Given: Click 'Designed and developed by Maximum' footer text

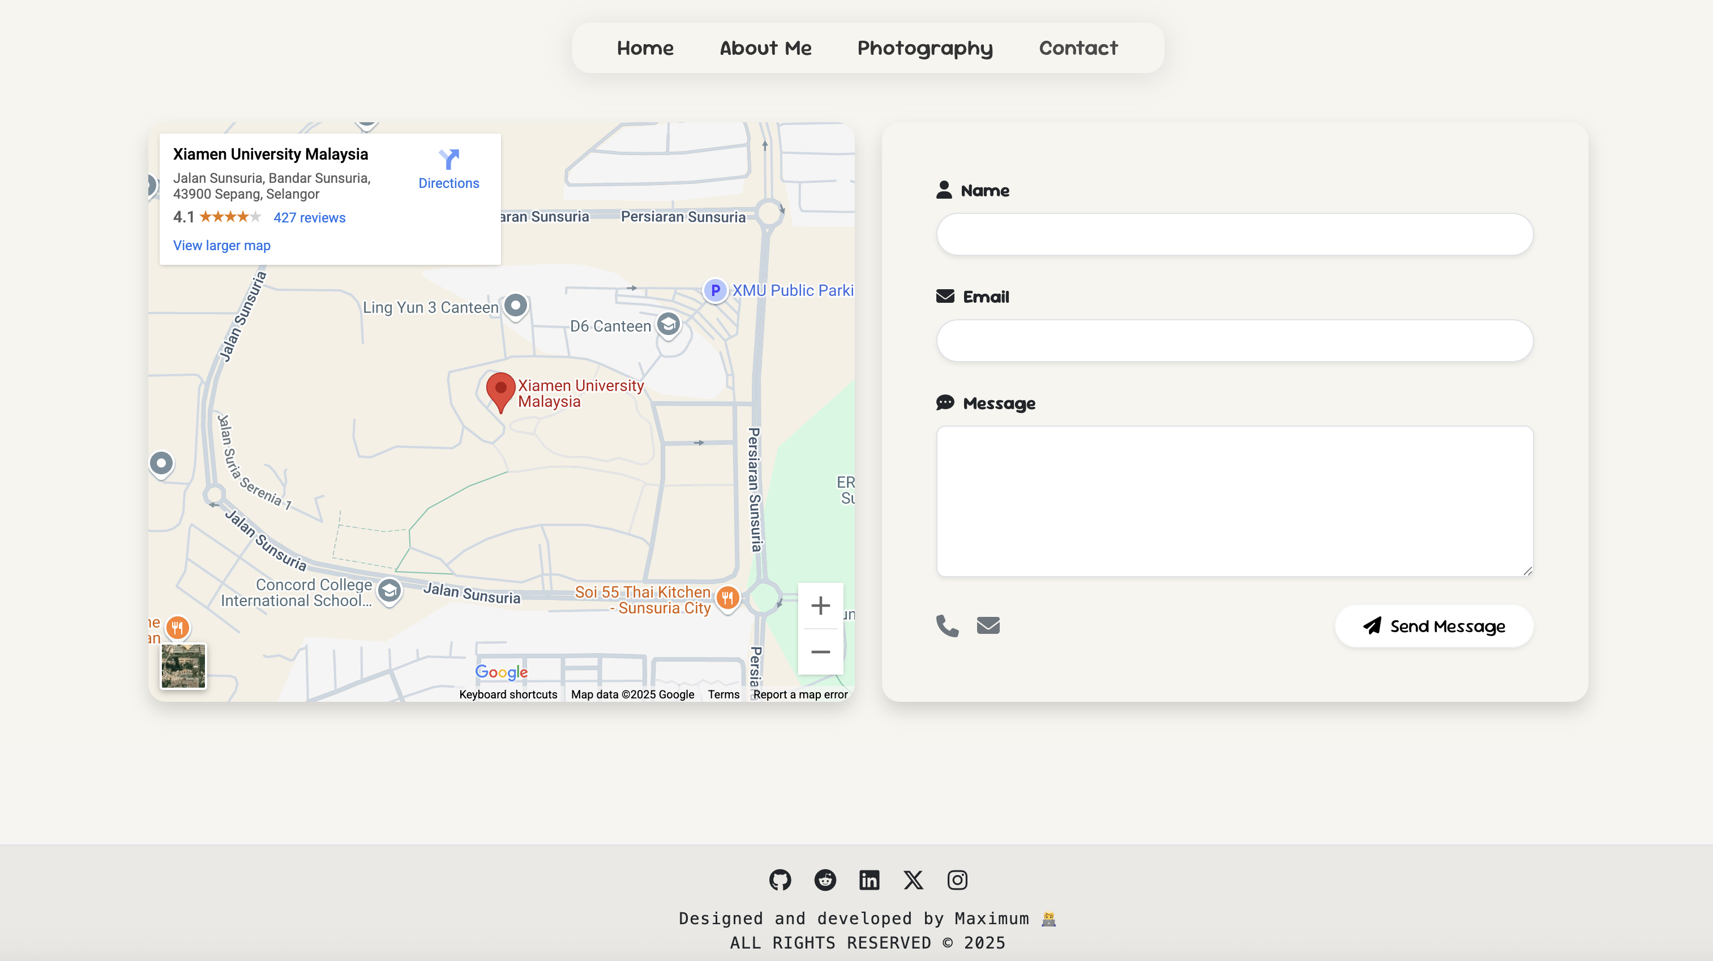Looking at the screenshot, I should click(x=854, y=919).
